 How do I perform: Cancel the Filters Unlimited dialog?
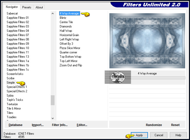click(159, 135)
